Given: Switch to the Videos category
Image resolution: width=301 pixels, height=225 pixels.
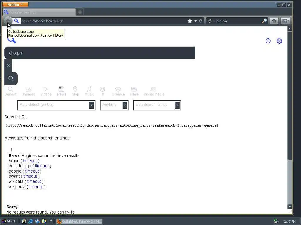Looking at the screenshot, I should click(x=46, y=91).
